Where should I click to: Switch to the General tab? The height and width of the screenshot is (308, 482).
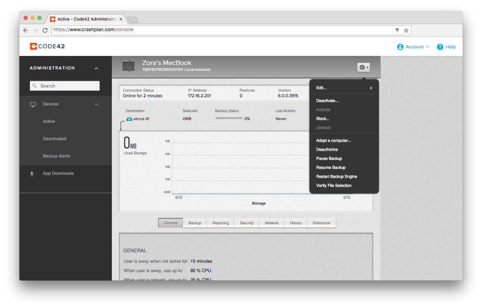pyautogui.click(x=171, y=223)
